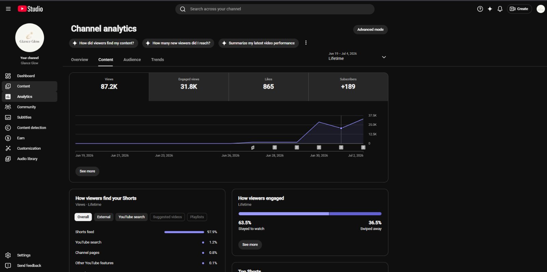Image resolution: width=547 pixels, height=272 pixels.
Task: Open Dashboard in the sidebar
Action: coord(29,76)
